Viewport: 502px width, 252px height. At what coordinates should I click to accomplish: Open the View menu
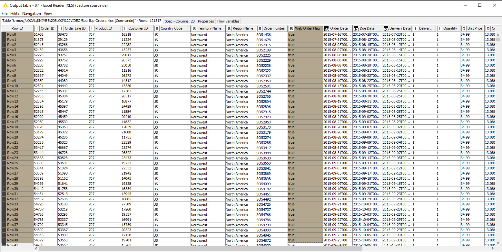pyautogui.click(x=48, y=14)
